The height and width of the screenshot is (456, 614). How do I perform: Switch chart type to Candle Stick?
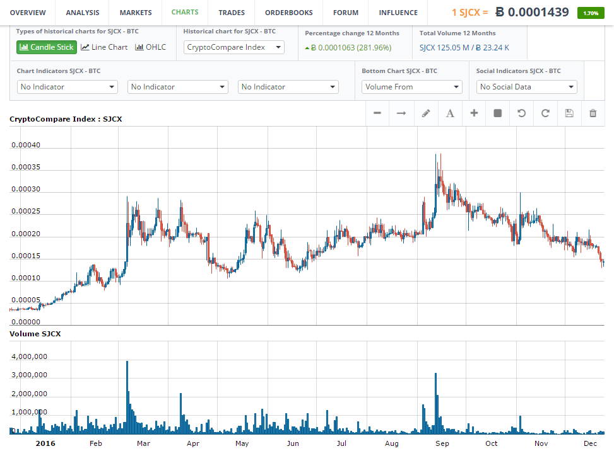point(47,47)
